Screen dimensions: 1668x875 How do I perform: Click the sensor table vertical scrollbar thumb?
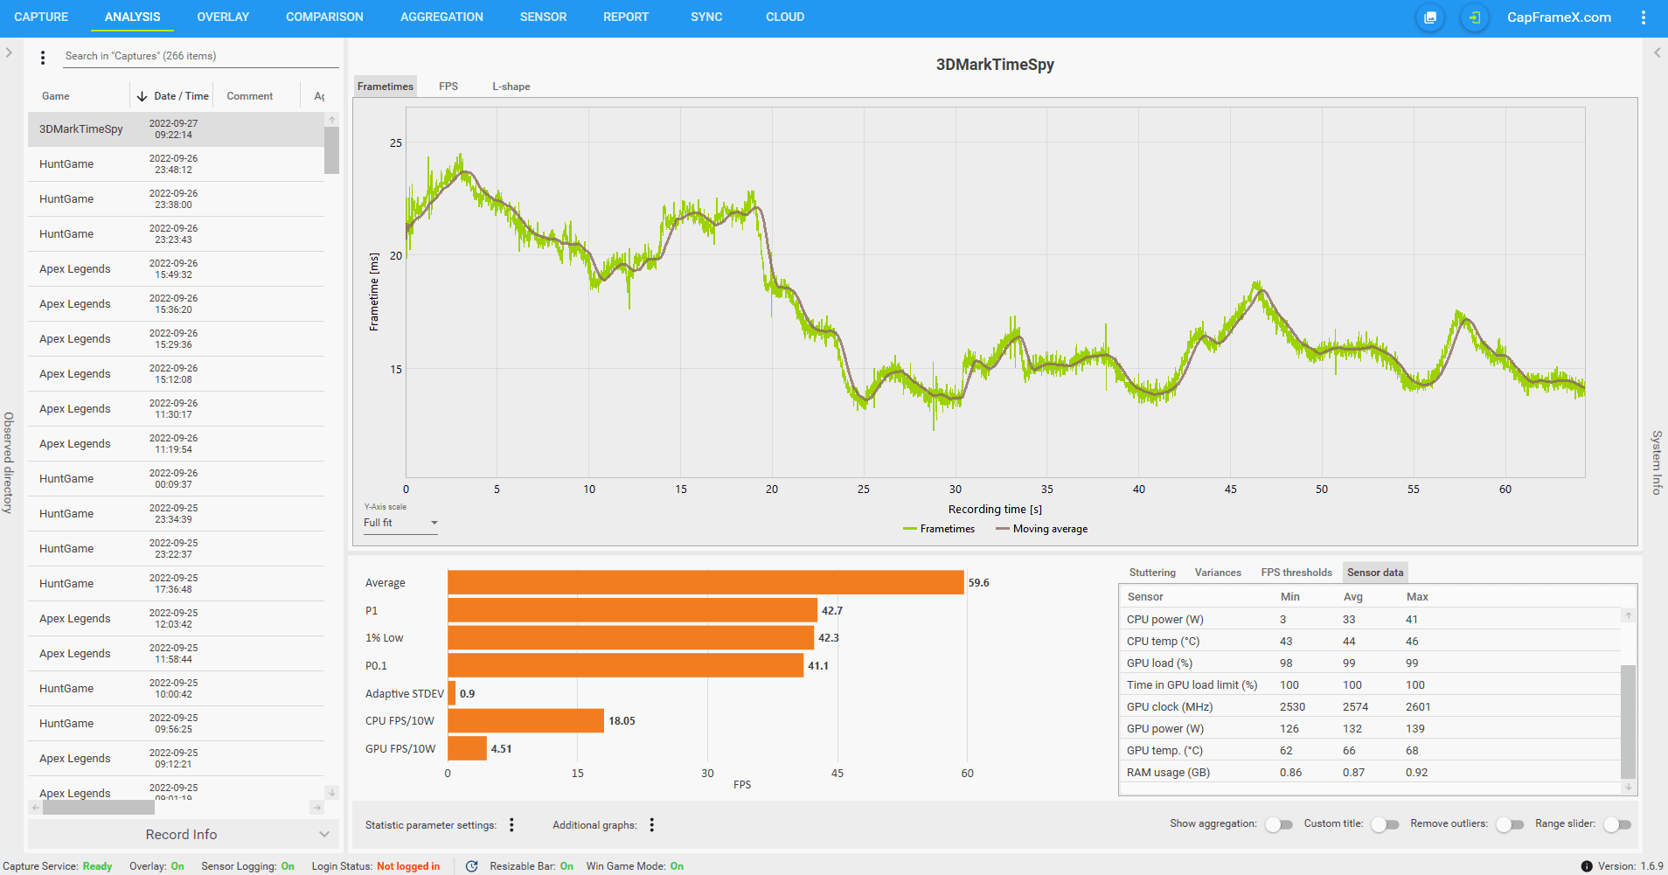(1628, 721)
